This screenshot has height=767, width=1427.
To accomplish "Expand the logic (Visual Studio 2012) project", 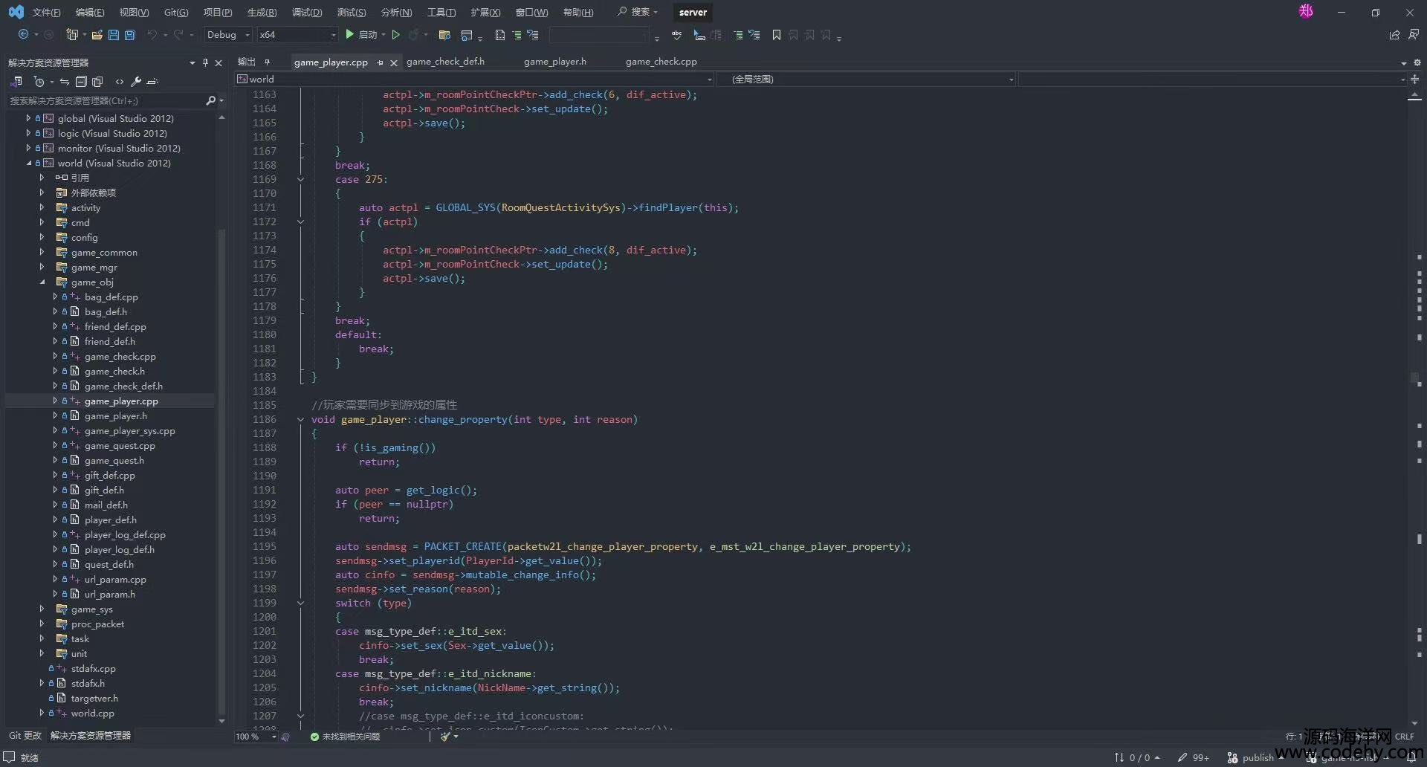I will click(x=28, y=133).
